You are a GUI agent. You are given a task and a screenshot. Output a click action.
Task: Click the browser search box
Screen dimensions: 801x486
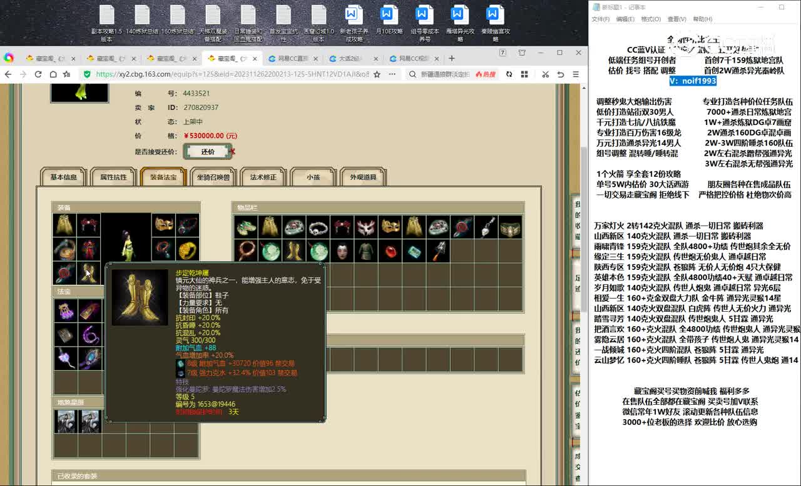444,74
